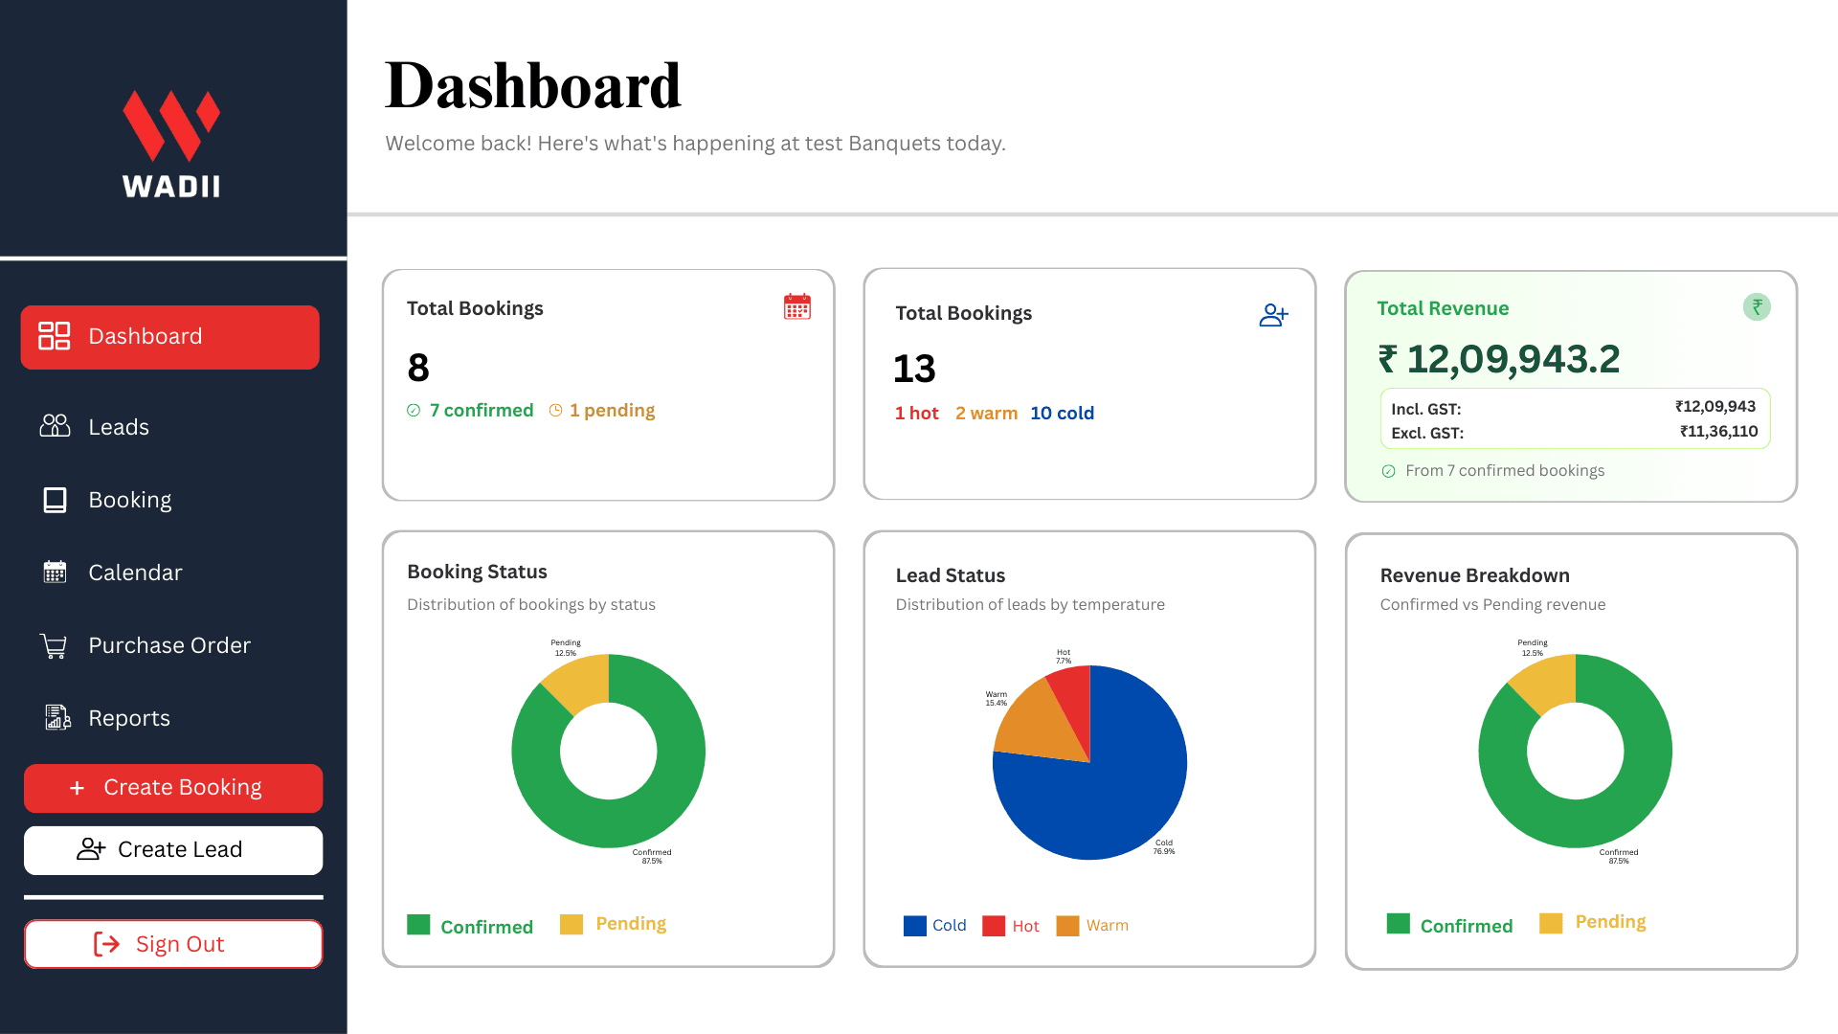Screen dimensions: 1838x1034
Task: Click the Hot red swatch in Lead Status legend
Action: (x=994, y=925)
